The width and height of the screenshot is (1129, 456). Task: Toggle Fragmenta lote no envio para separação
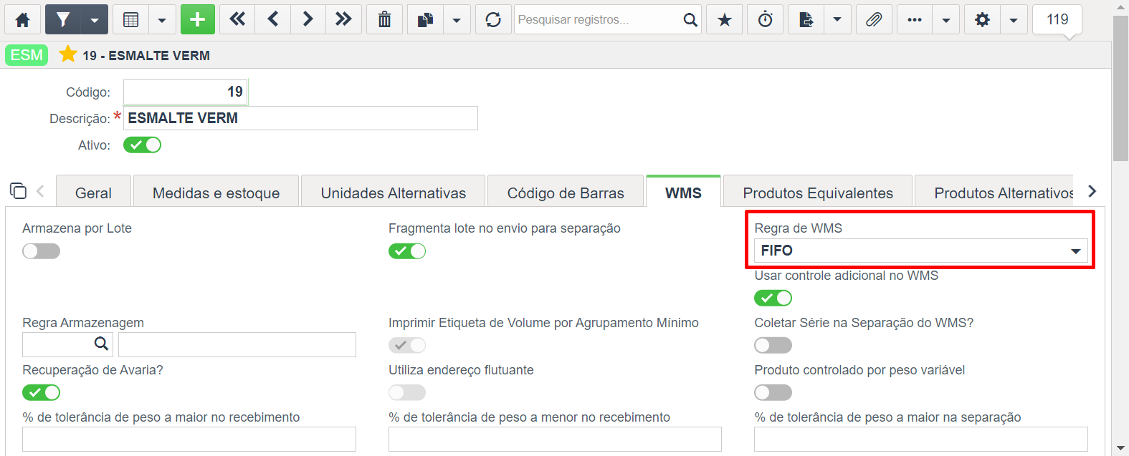pos(407,251)
